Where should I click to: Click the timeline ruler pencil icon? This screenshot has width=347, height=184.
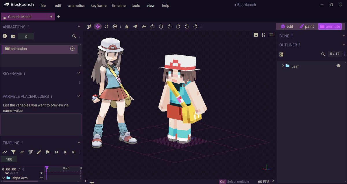pos(39,152)
